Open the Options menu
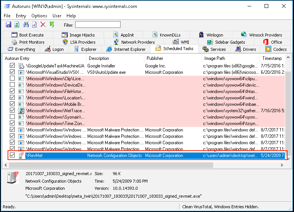 [39, 16]
